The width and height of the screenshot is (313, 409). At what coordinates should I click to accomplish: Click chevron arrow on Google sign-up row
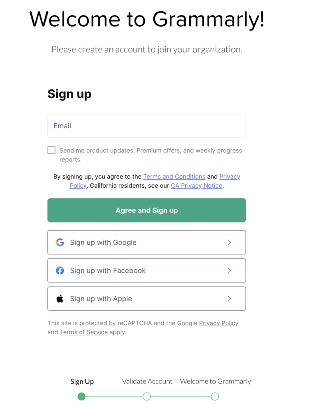[229, 242]
